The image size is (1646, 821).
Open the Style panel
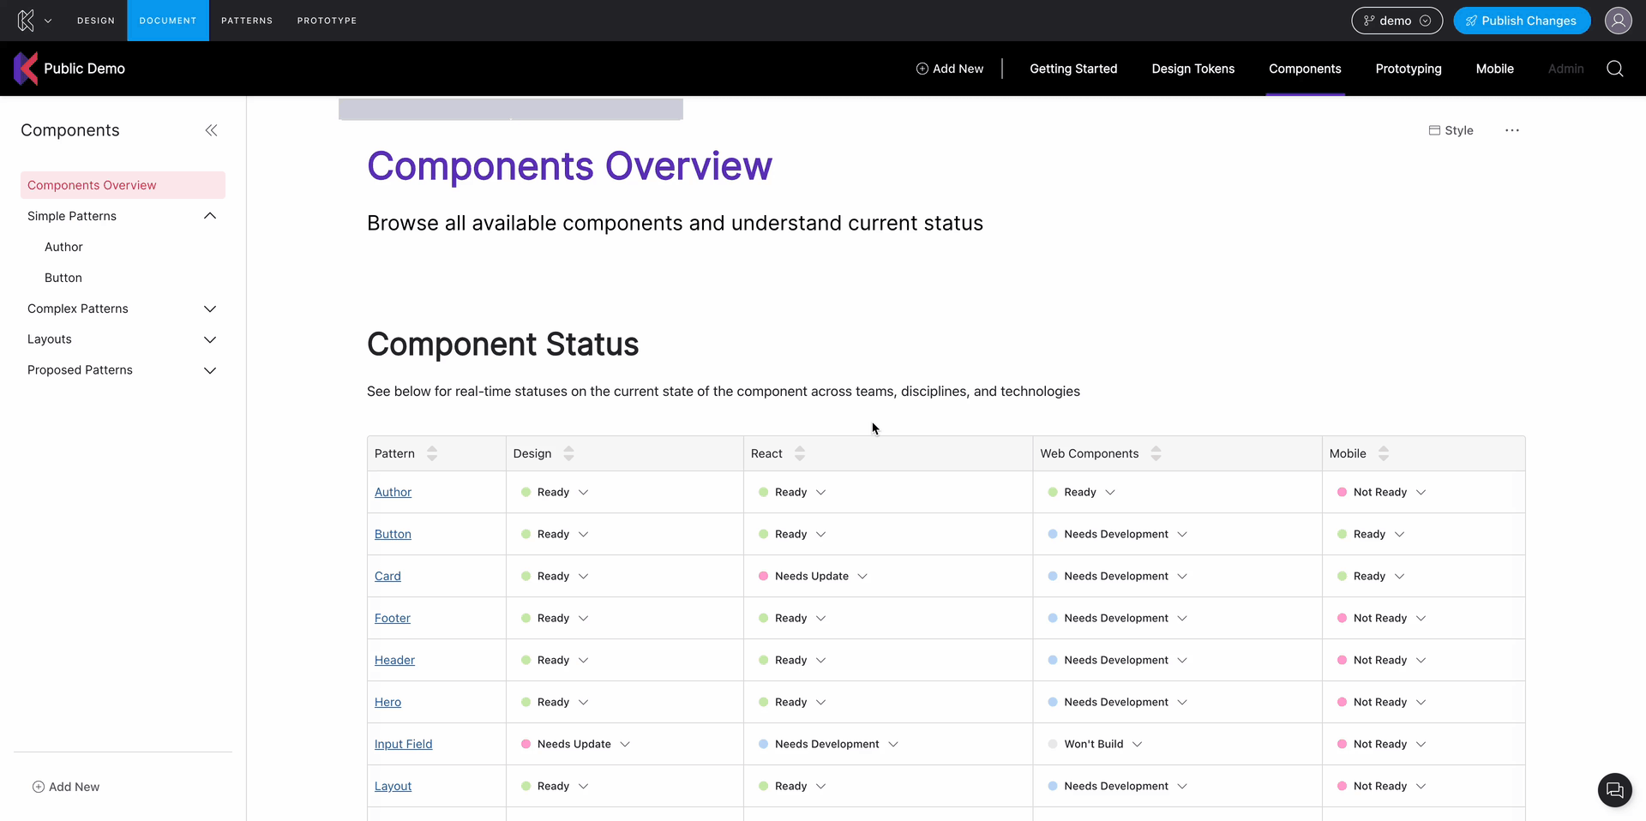[1451, 130]
